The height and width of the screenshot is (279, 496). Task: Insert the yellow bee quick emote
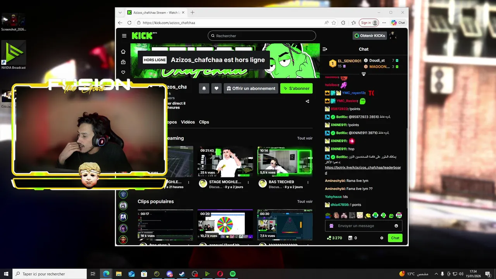[x=368, y=215]
